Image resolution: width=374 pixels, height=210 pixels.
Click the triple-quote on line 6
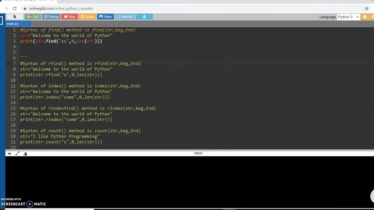click(23, 56)
